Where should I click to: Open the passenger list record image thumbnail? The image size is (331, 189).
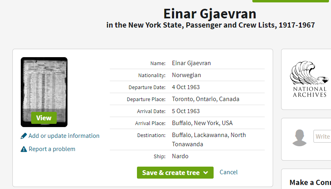[44, 92]
